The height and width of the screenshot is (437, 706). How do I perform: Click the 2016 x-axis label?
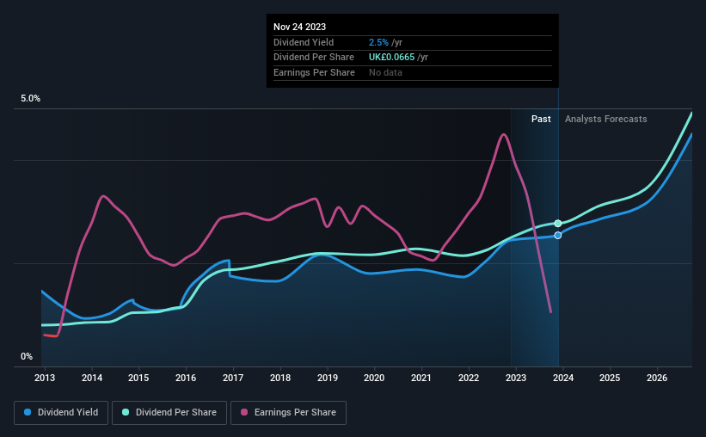pyautogui.click(x=186, y=378)
